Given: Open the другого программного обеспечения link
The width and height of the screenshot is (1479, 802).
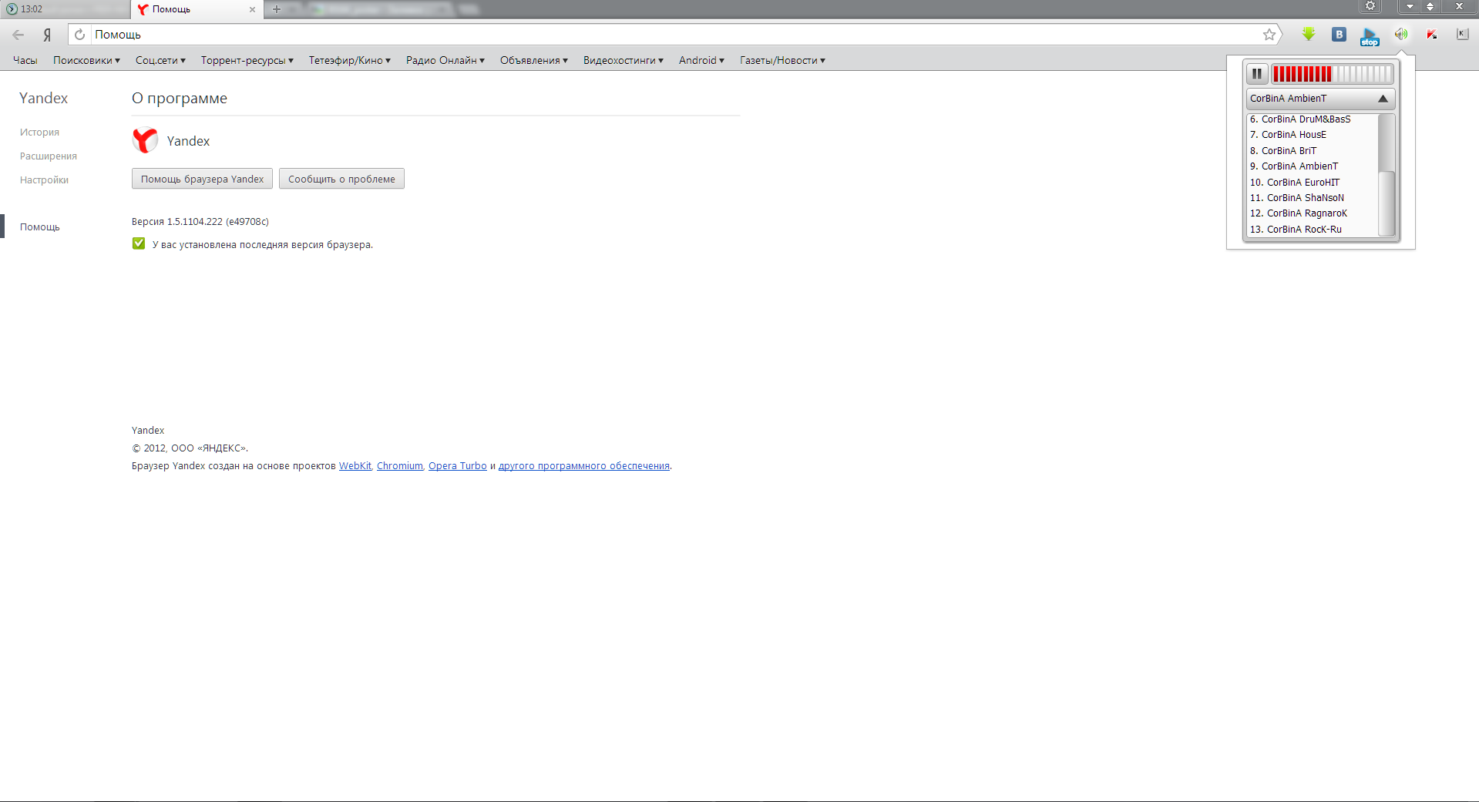Looking at the screenshot, I should pos(584,466).
